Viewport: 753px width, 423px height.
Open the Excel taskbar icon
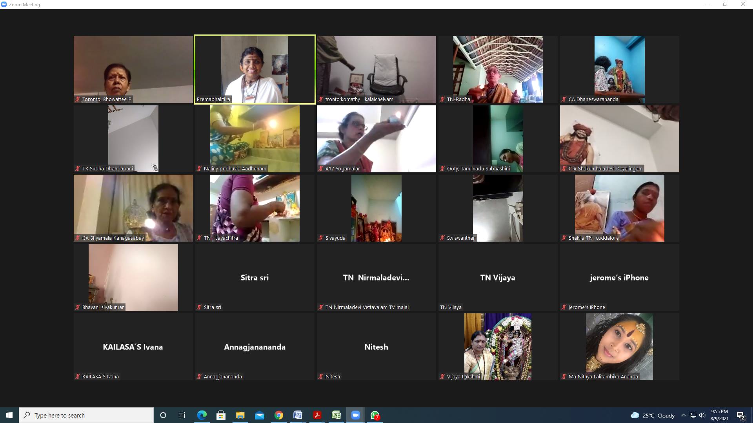coord(336,415)
